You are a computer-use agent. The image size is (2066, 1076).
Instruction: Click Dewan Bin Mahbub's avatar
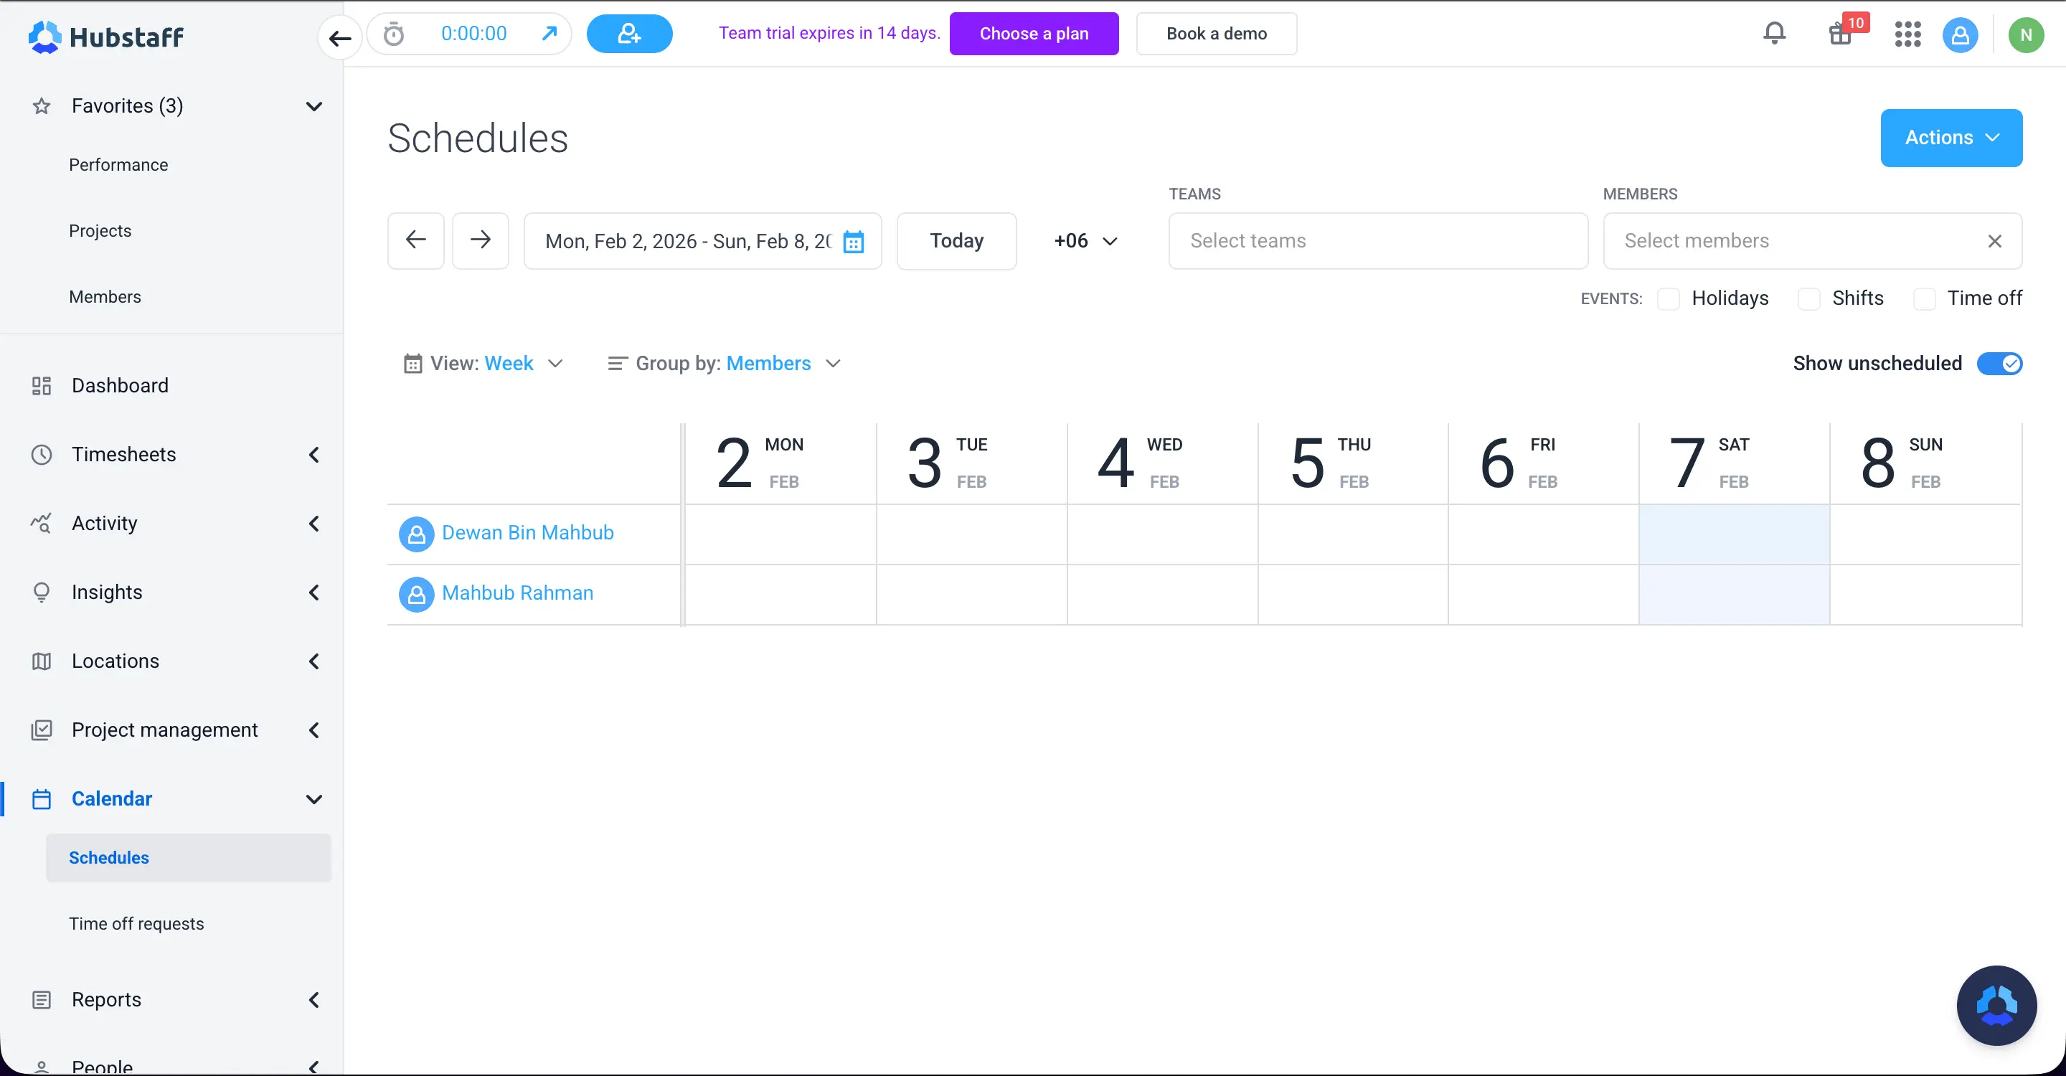(x=416, y=533)
